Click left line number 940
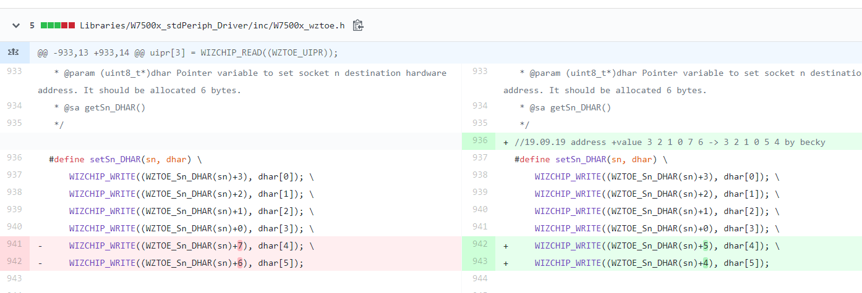 tap(14, 227)
